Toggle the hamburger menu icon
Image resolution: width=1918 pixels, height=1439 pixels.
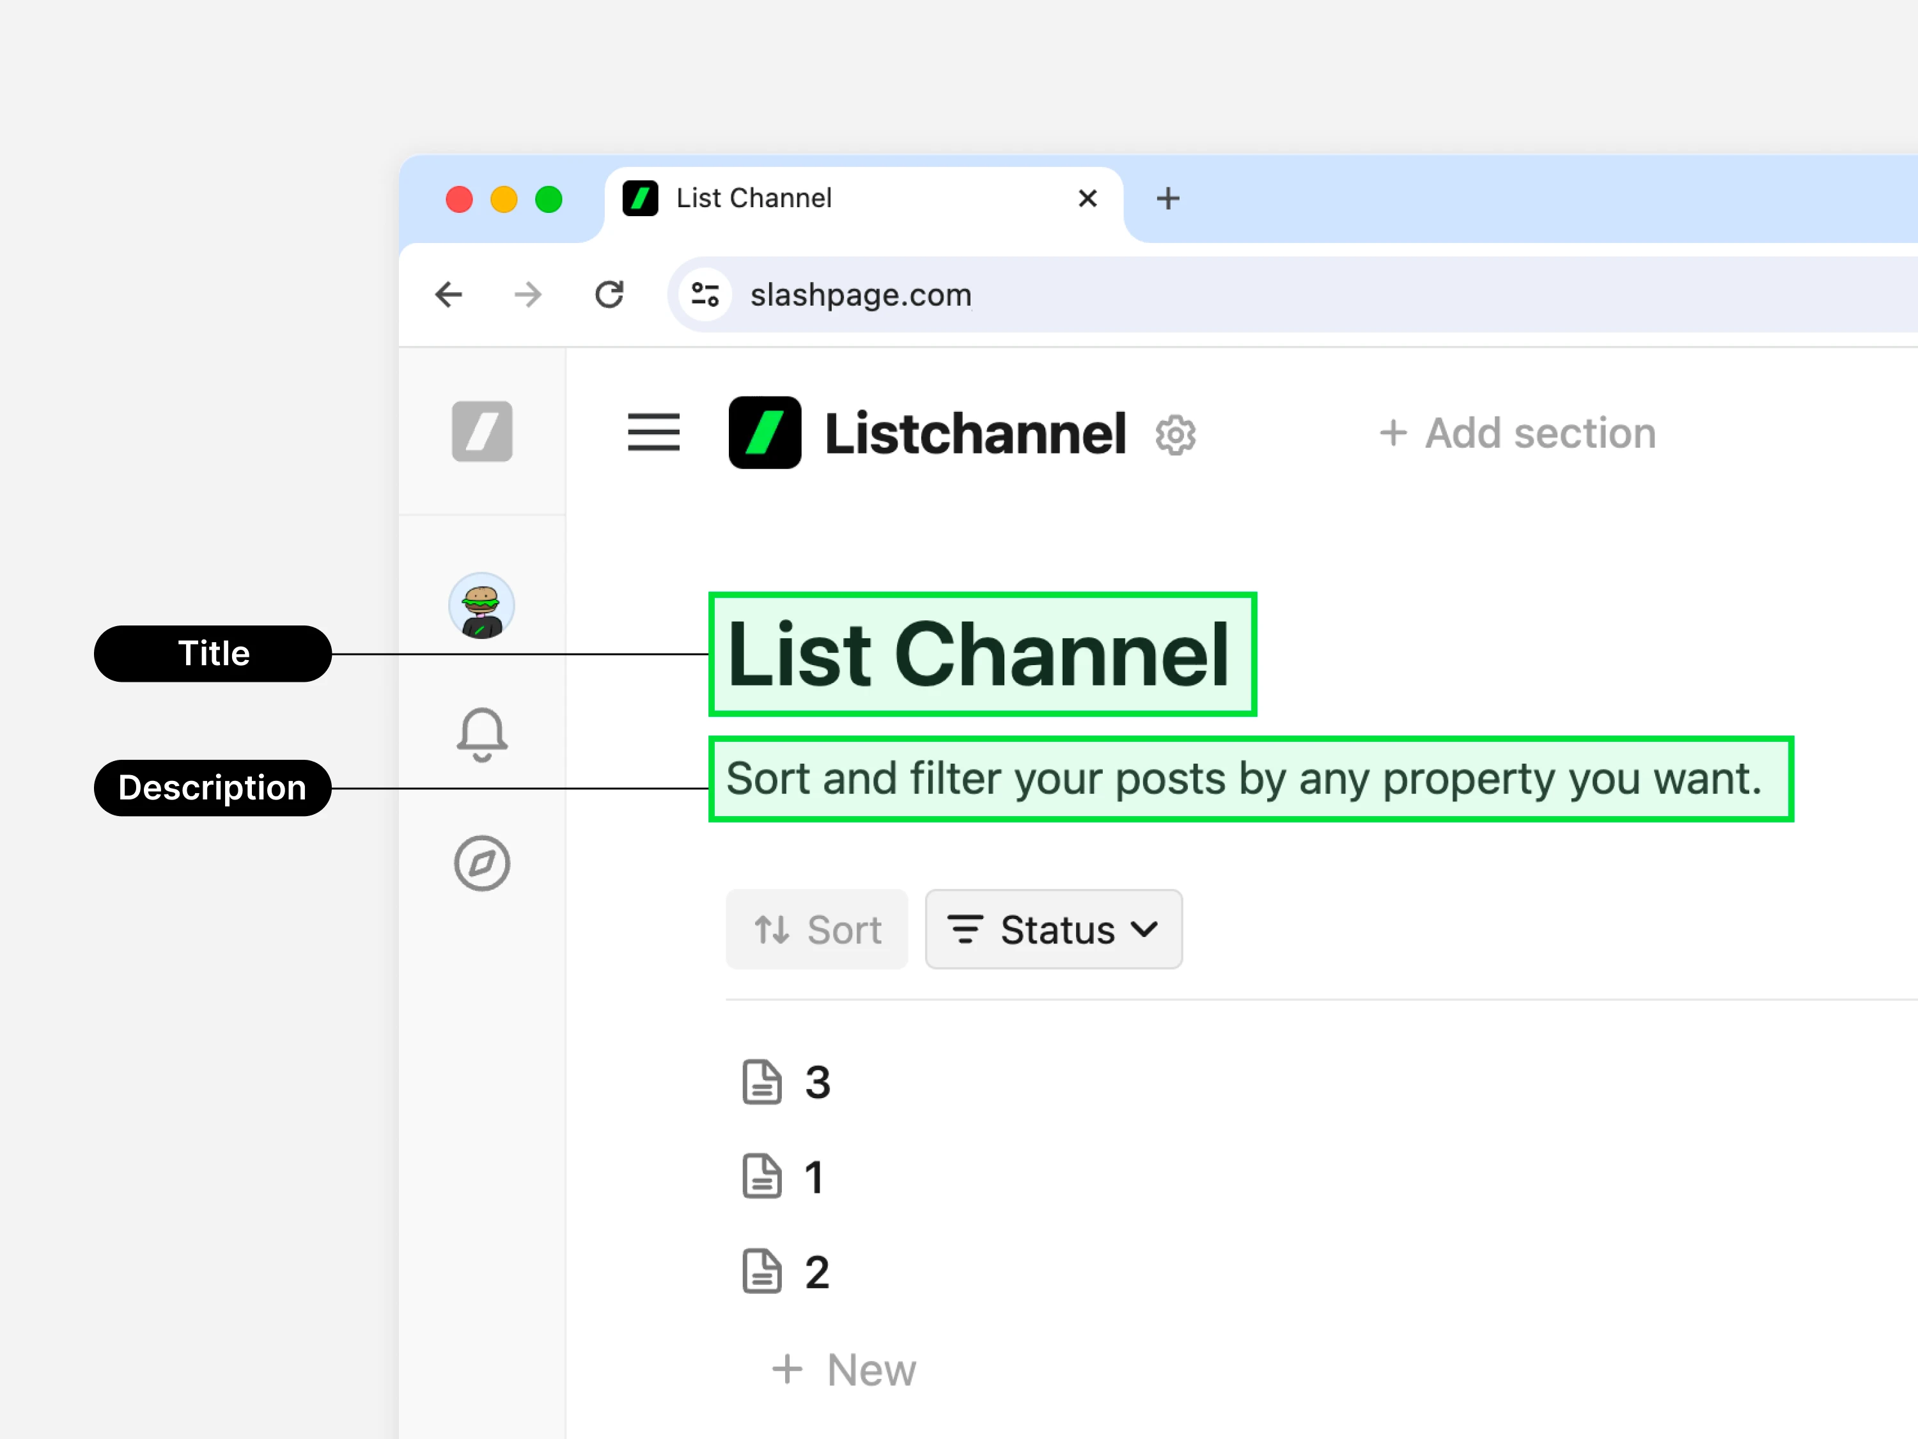654,432
